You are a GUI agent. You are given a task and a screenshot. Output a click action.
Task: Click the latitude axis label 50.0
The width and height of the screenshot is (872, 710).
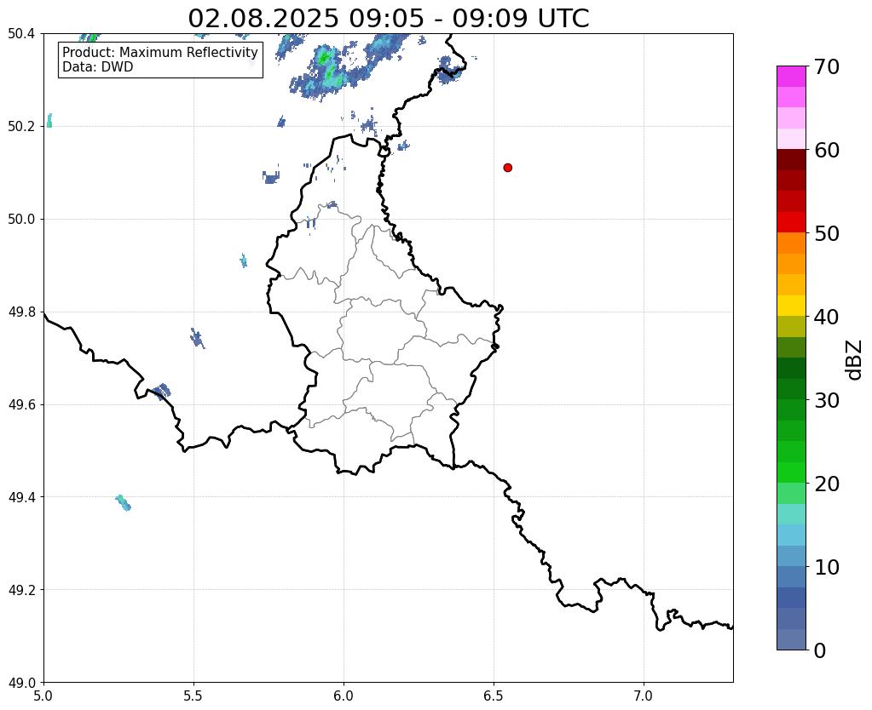[x=21, y=220]
